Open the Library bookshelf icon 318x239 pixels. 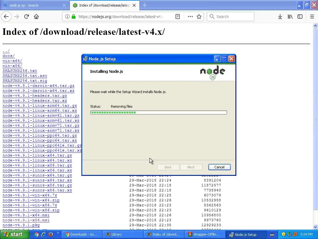click(x=290, y=16)
